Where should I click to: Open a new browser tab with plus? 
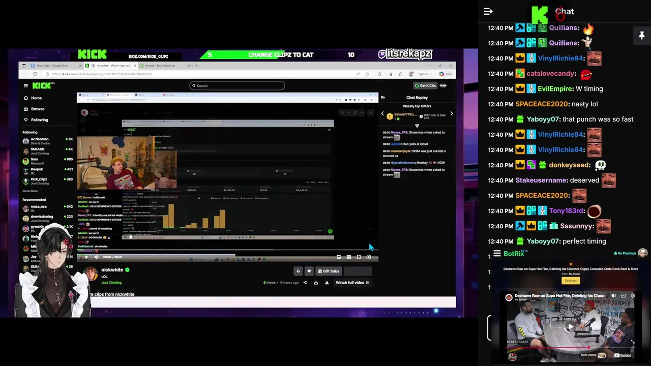197,66
